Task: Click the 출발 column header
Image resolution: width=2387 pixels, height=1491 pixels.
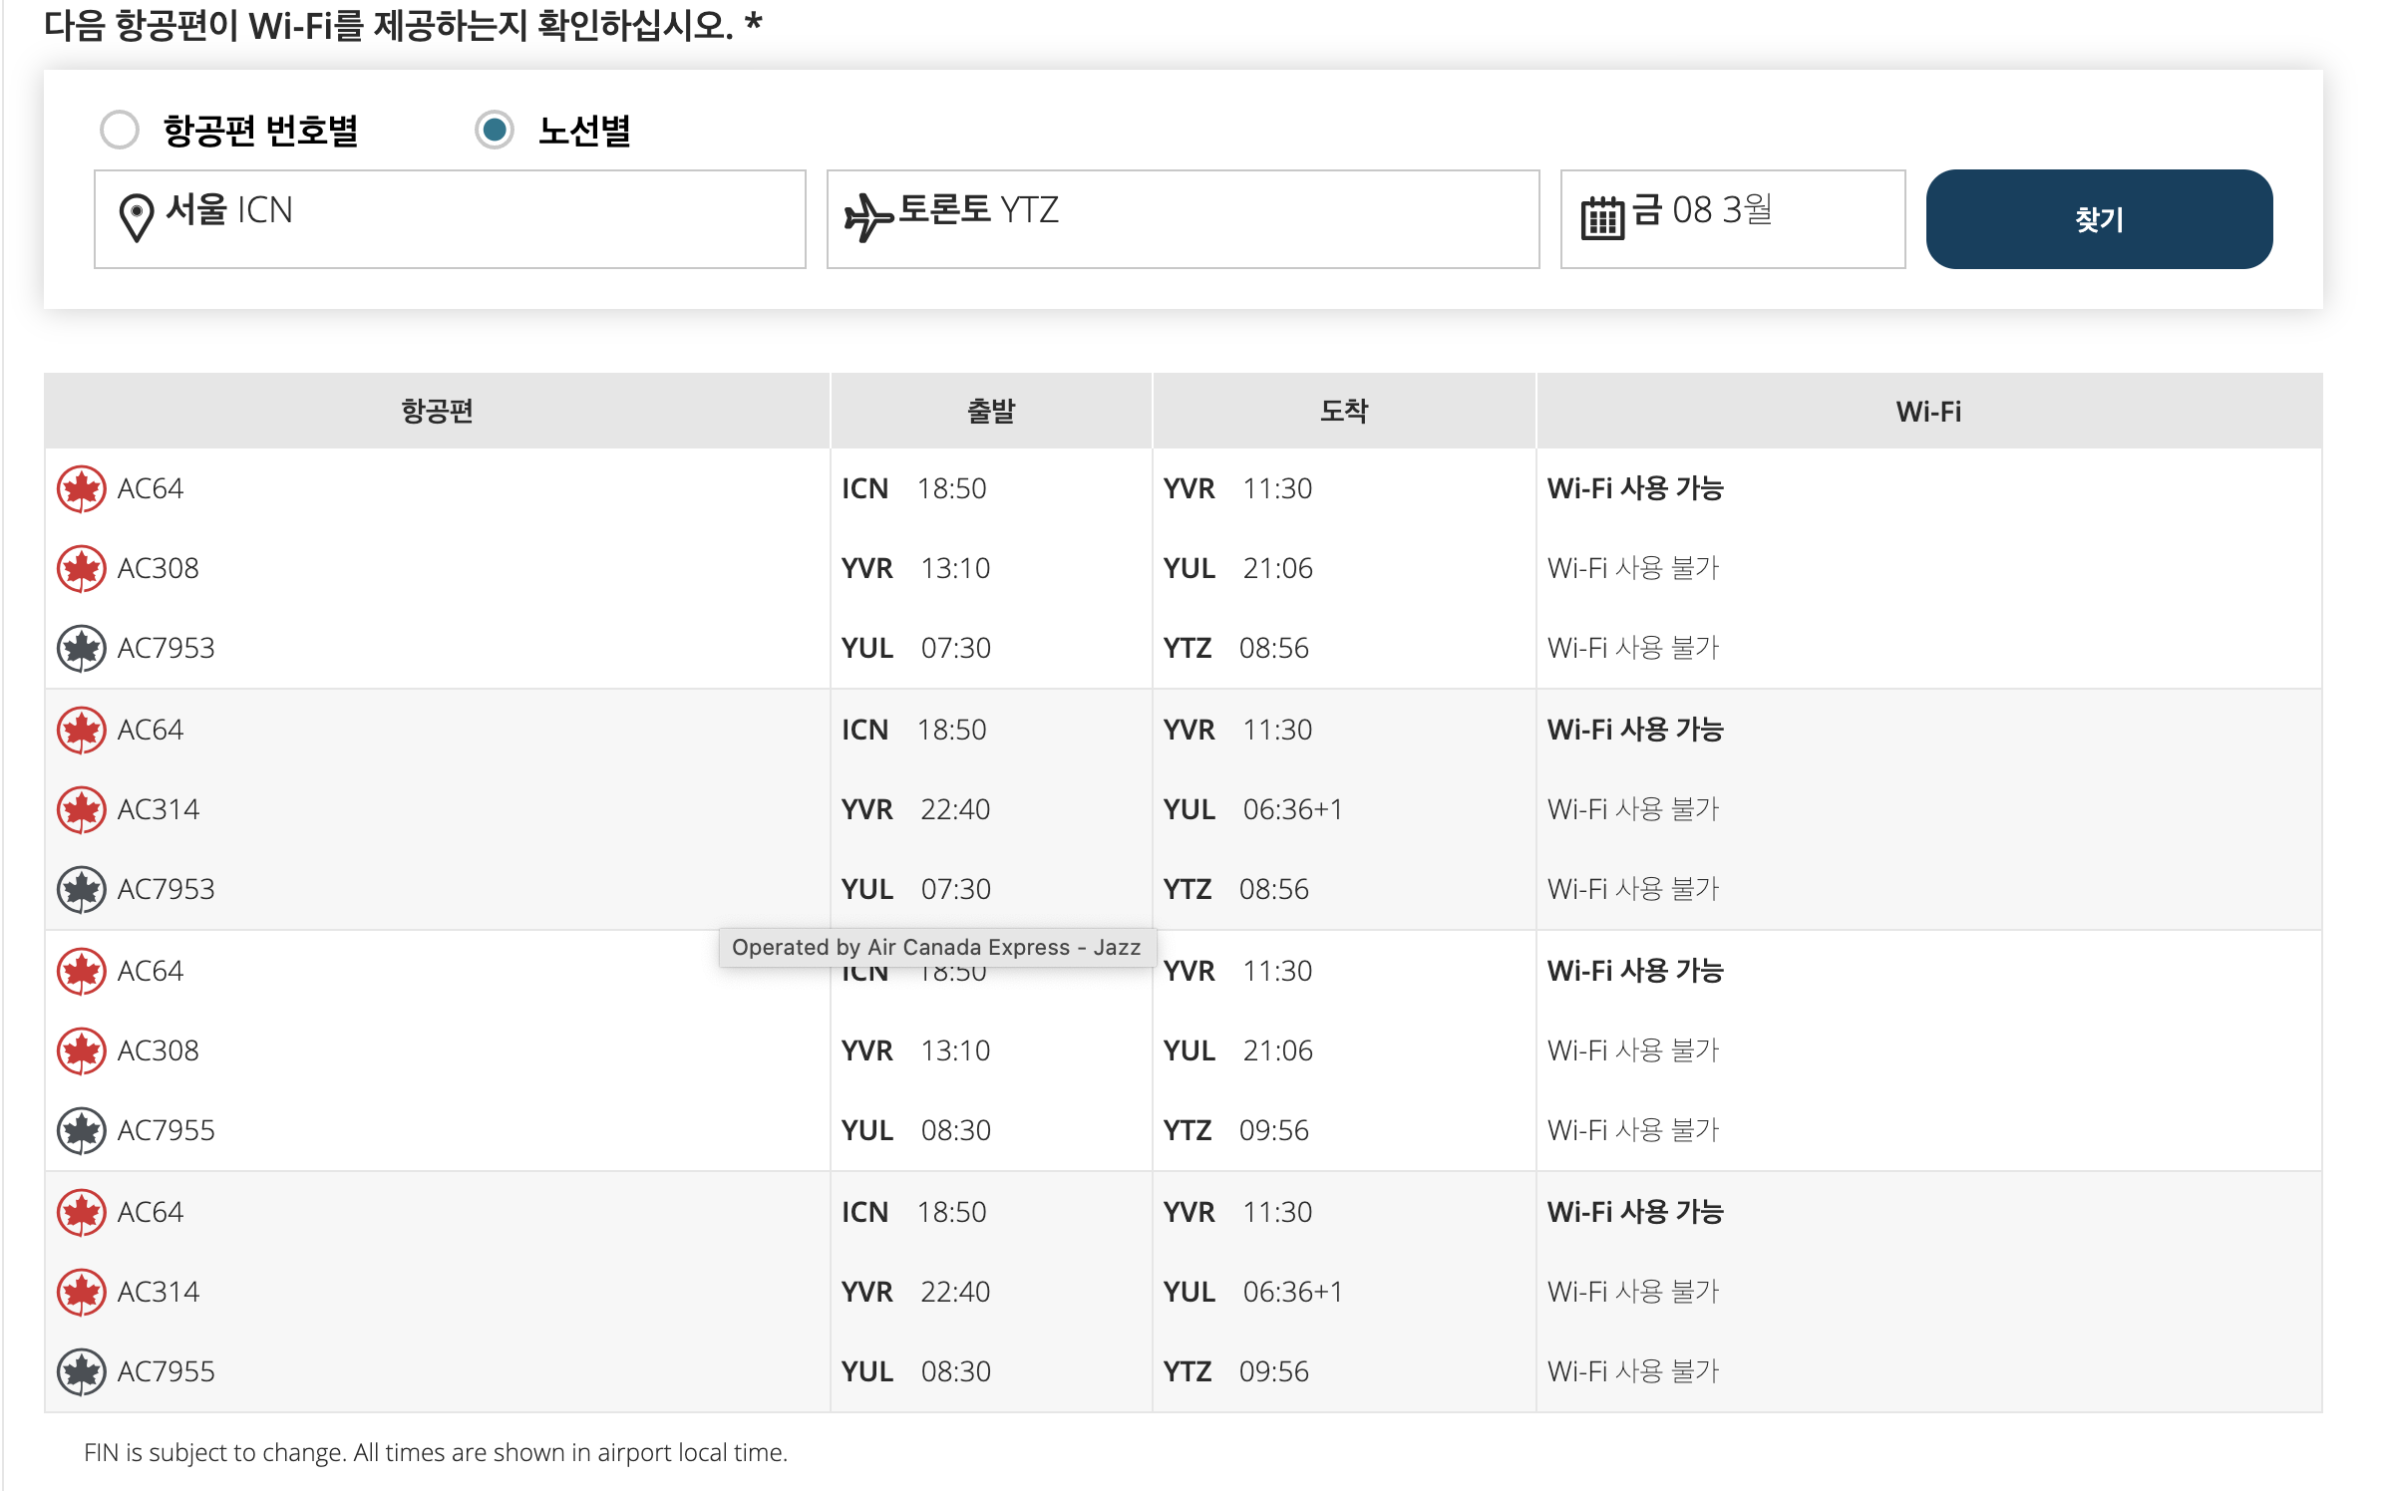Action: 990,412
